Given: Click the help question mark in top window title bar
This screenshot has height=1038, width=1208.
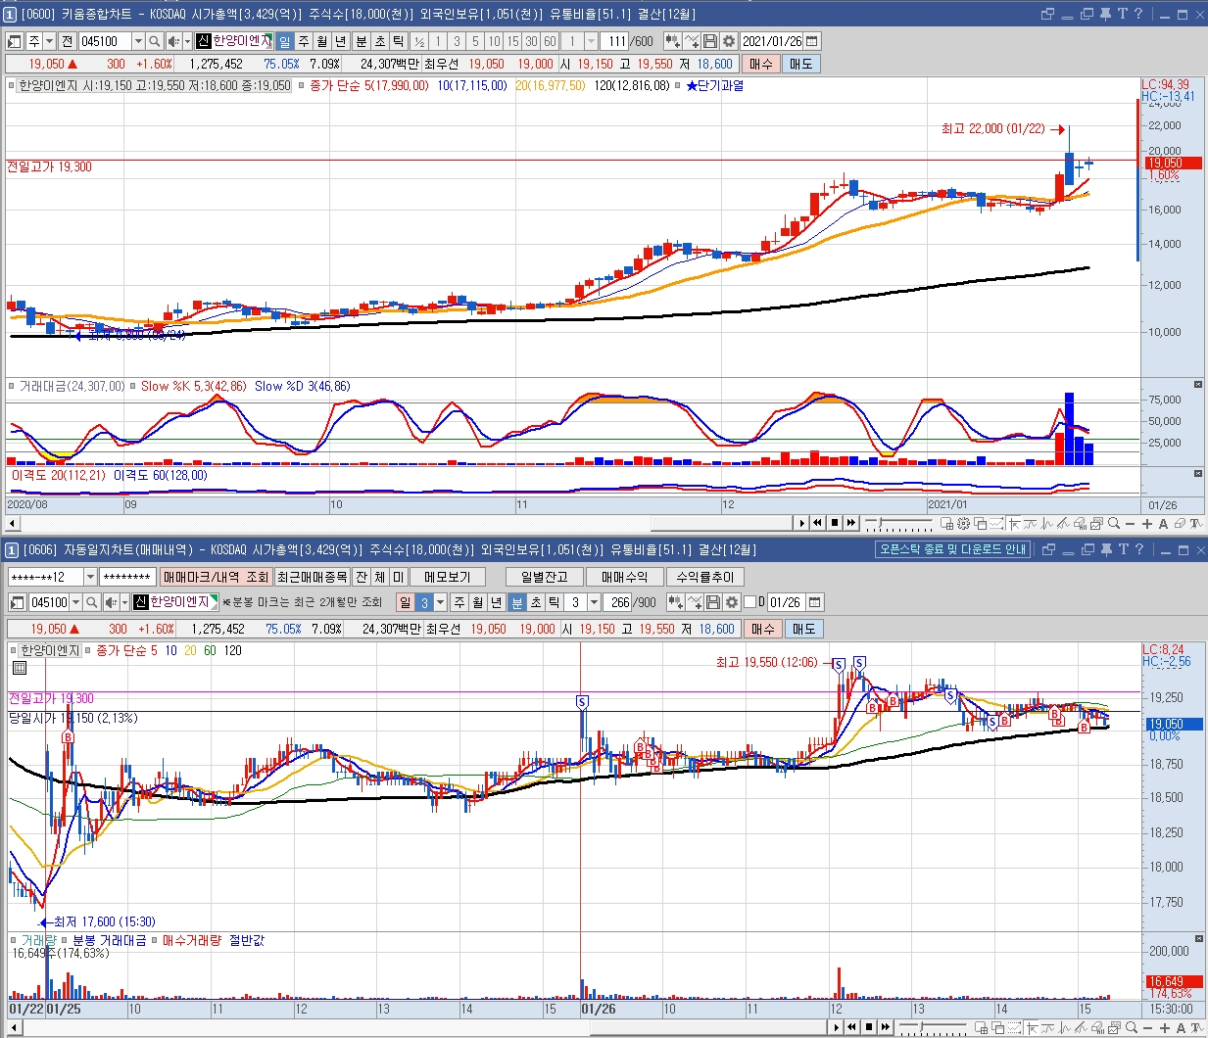Looking at the screenshot, I should coord(1140,14).
